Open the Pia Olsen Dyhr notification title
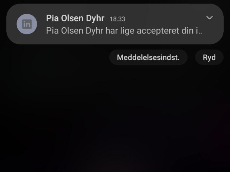 [x=75, y=18]
